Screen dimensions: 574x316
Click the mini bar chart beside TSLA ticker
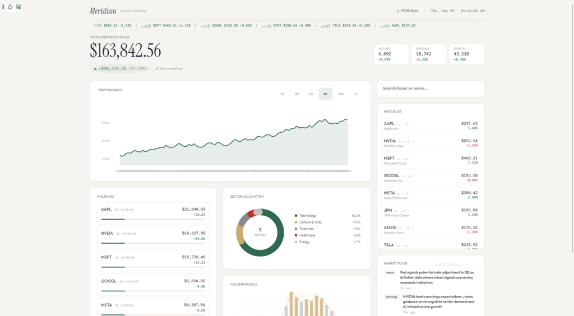(326, 25)
